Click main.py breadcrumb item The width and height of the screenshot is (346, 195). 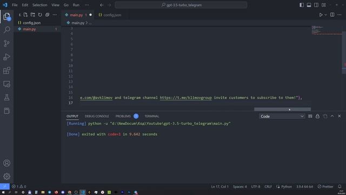click(76, 23)
